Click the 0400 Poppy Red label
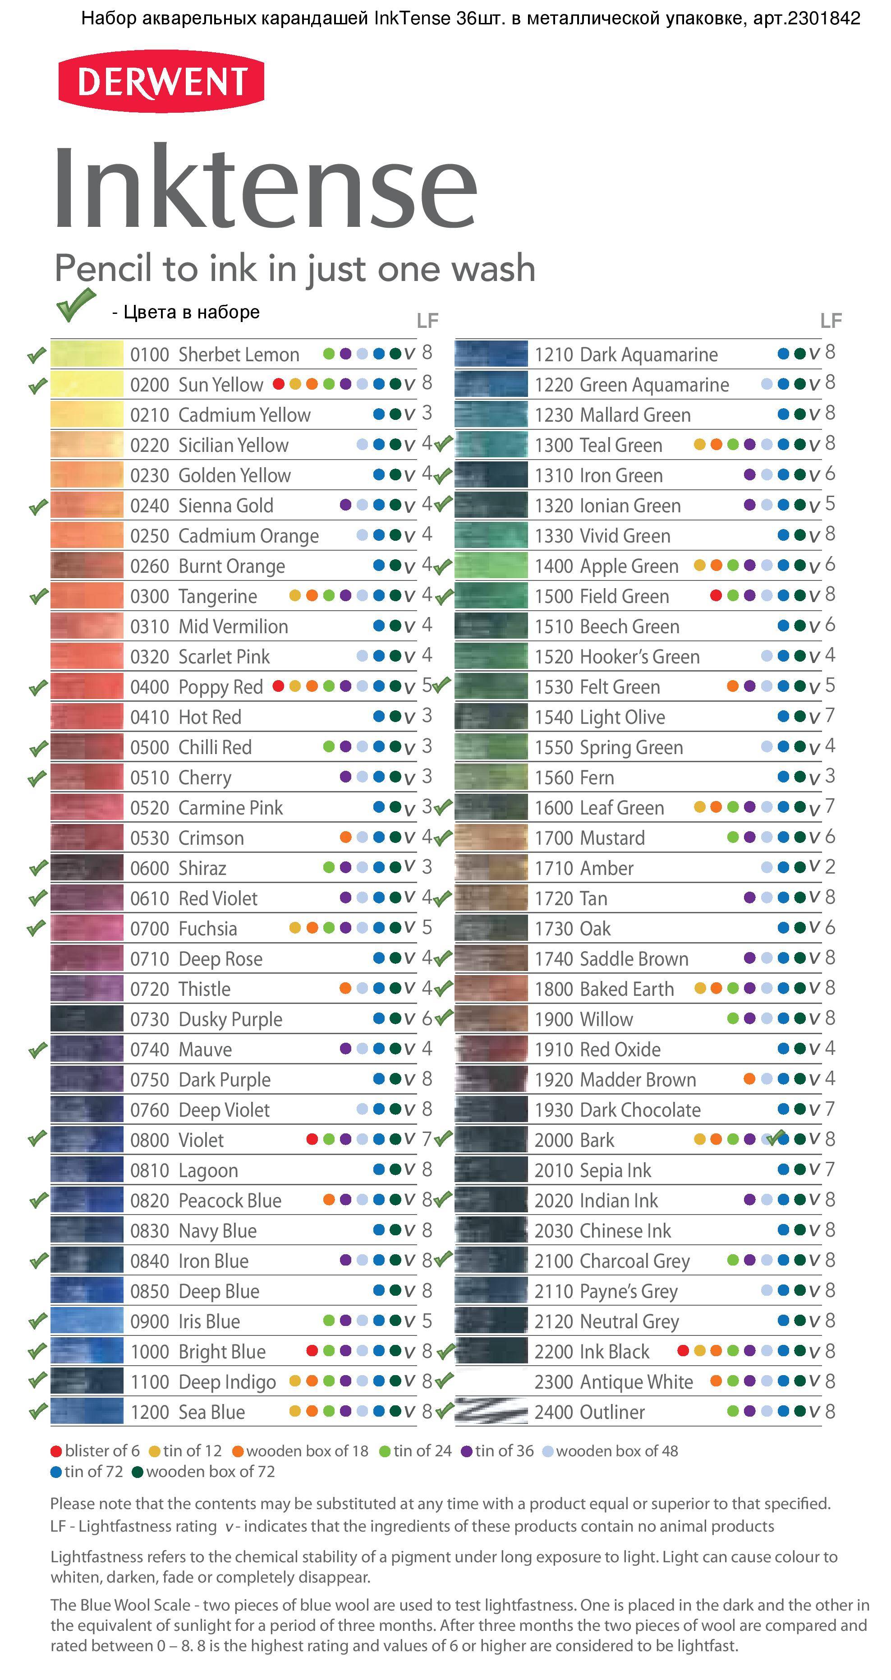This screenshot has width=891, height=1680. tap(196, 687)
